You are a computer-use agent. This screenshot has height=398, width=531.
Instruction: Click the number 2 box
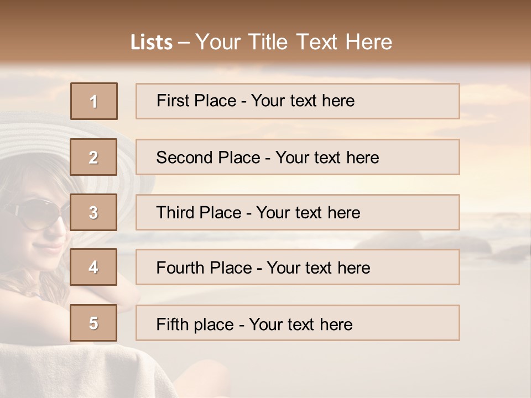click(93, 157)
